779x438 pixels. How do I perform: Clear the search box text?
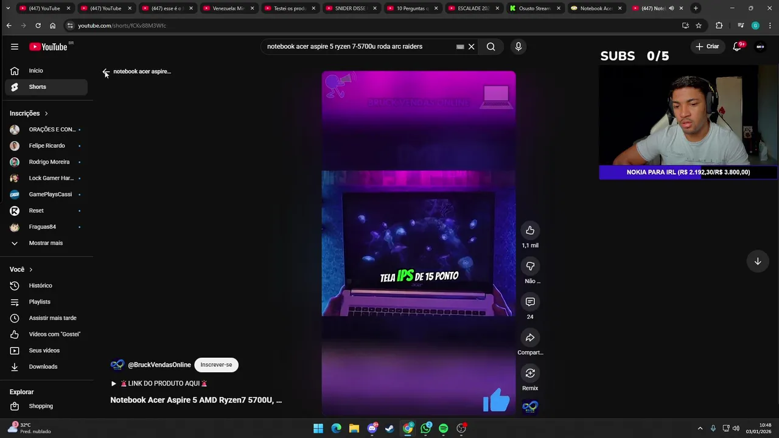[x=471, y=47]
